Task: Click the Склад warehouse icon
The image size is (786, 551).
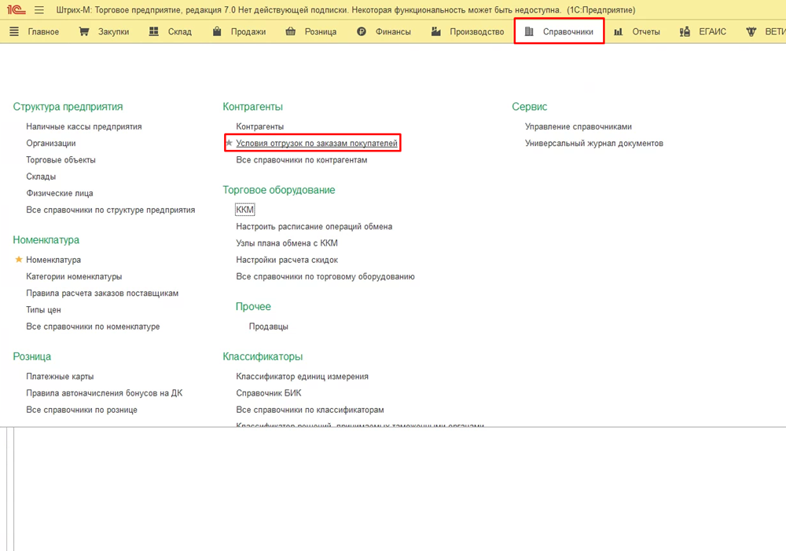Action: (x=154, y=32)
